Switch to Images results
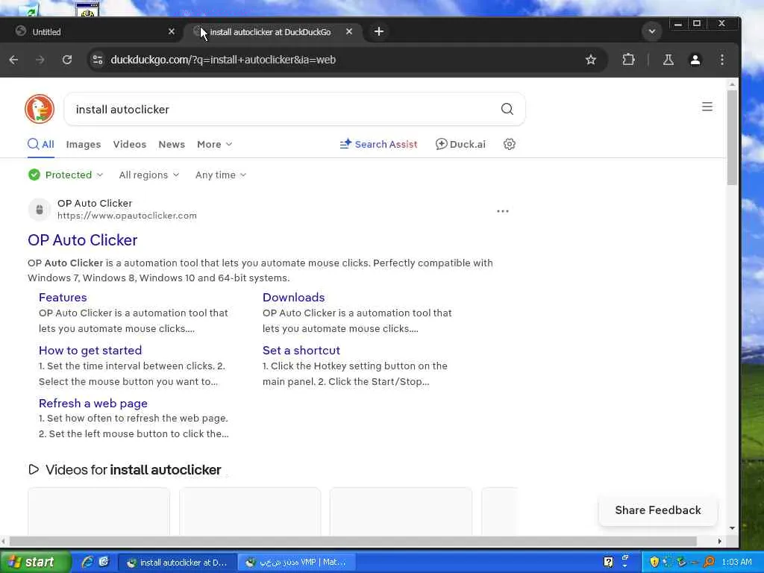 tap(84, 144)
